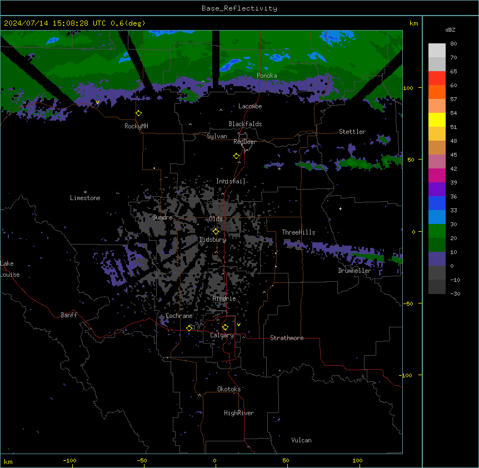The height and width of the screenshot is (468, 479).
Task: Pick the indigo 0-10 dBZ legend color
Action: [437, 259]
